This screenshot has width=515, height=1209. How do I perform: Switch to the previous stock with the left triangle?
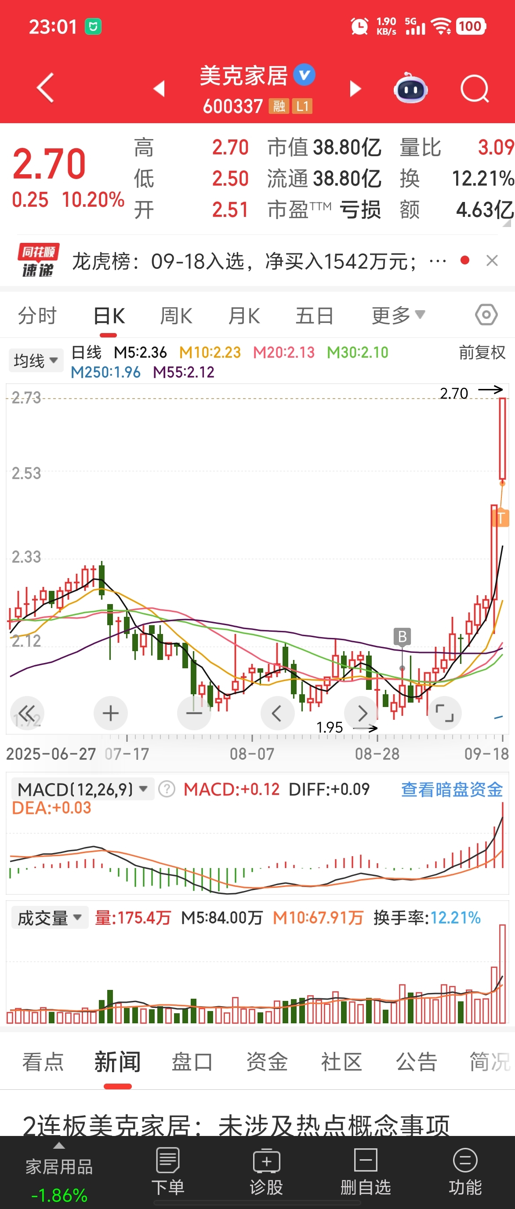tap(160, 88)
